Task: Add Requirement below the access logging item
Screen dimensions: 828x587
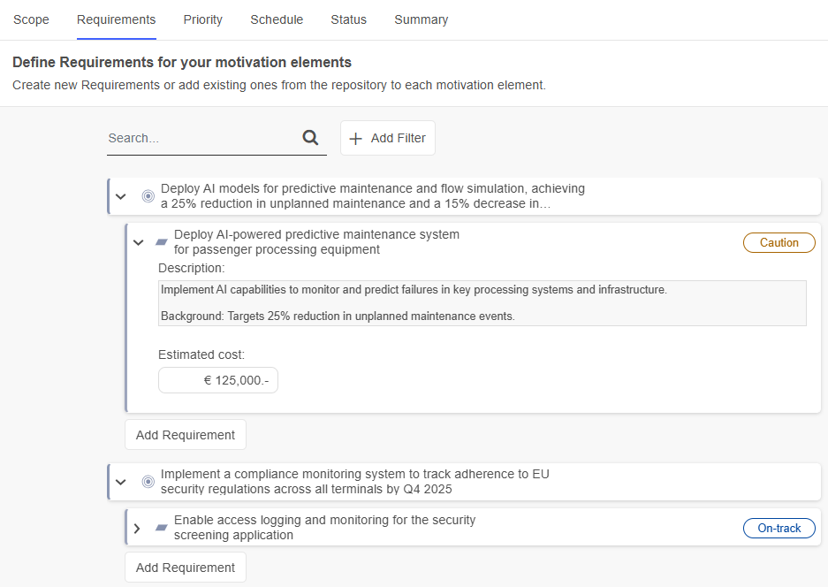Action: pos(186,568)
